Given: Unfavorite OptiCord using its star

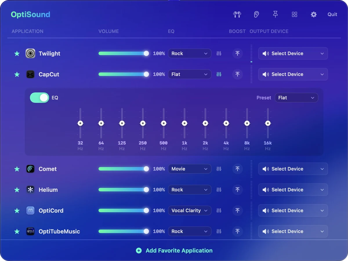Looking at the screenshot, I should pyautogui.click(x=17, y=211).
